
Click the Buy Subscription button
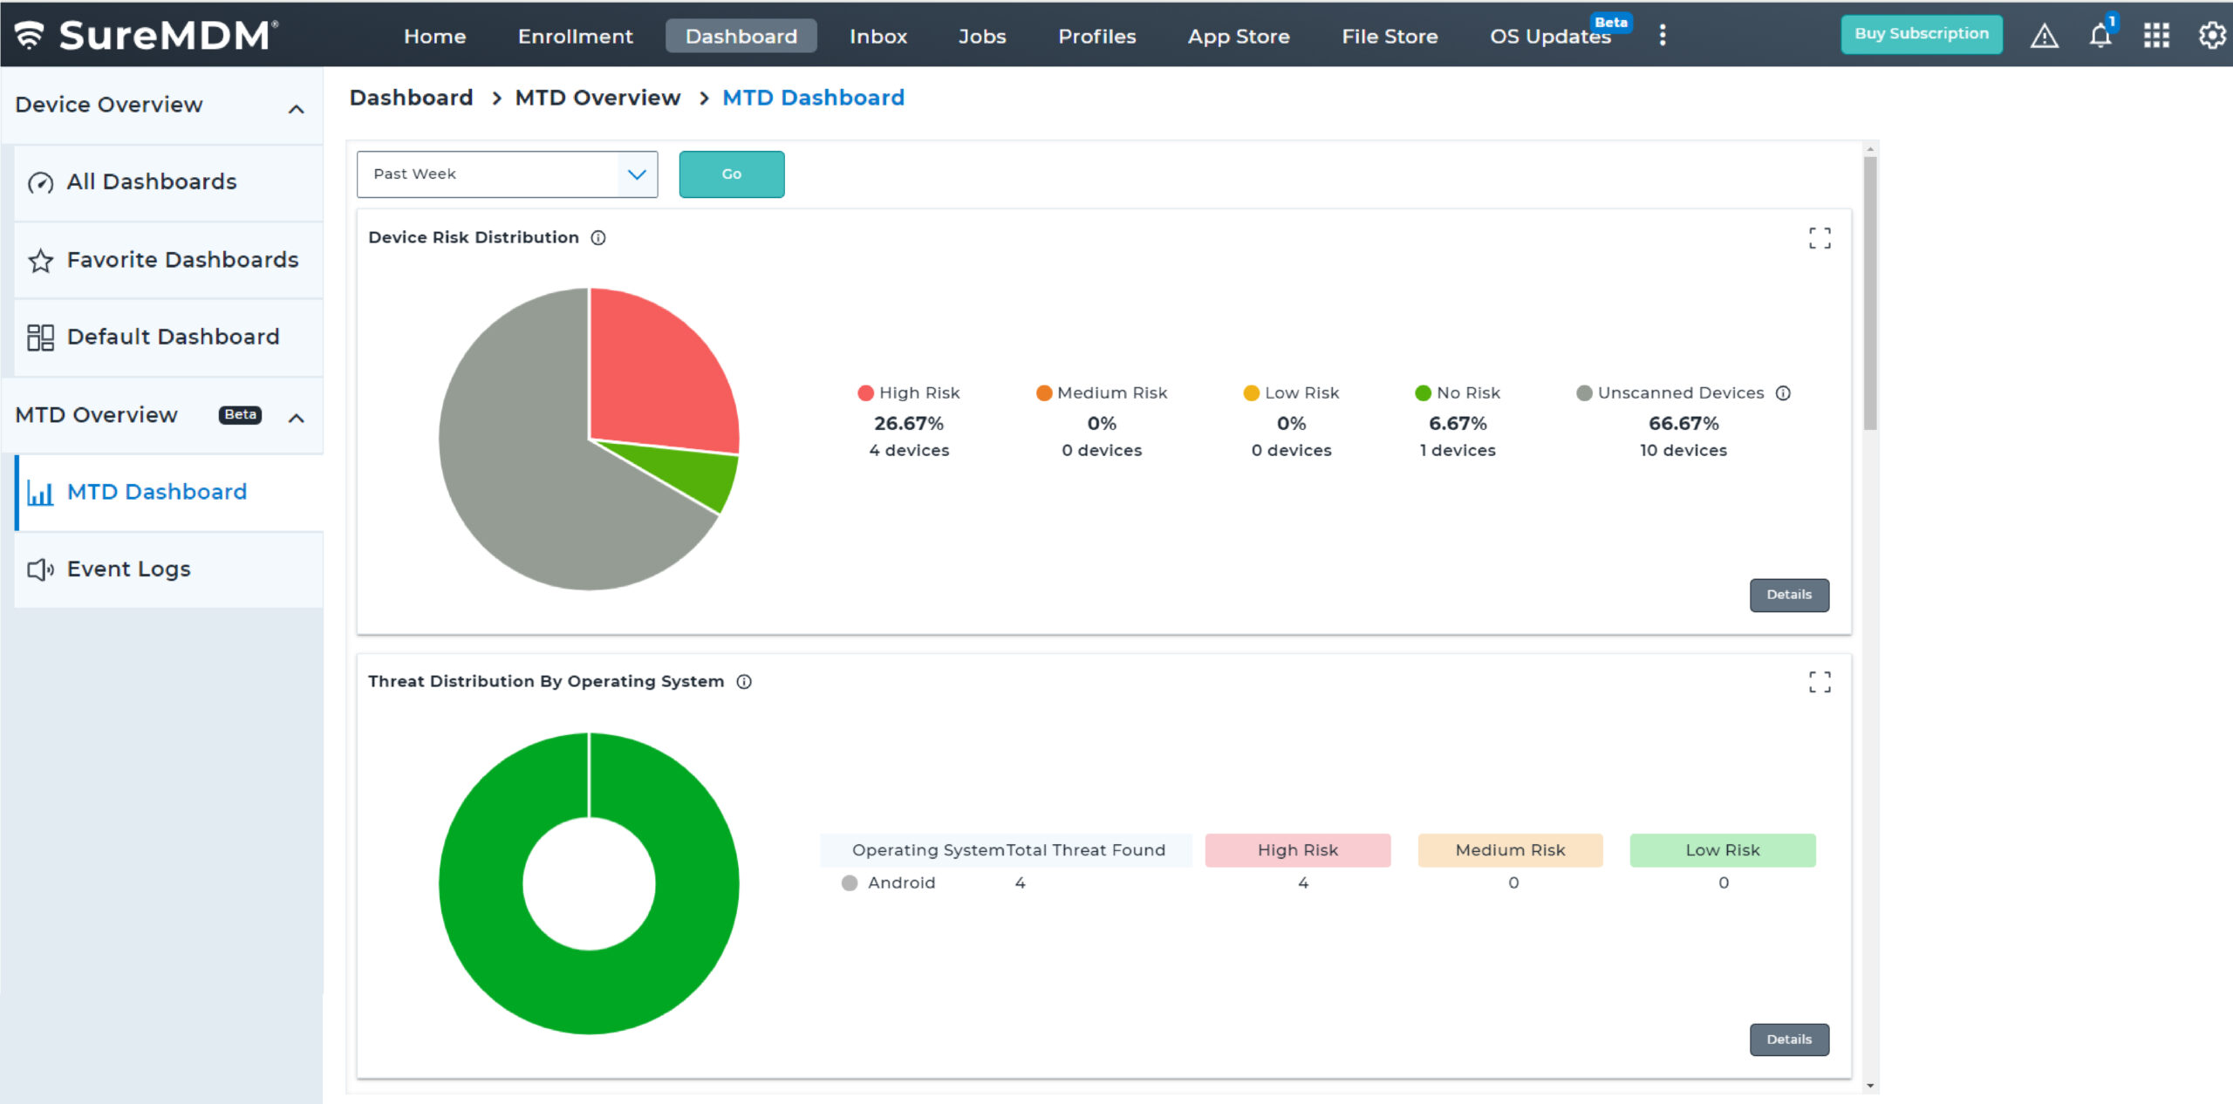click(x=1922, y=34)
